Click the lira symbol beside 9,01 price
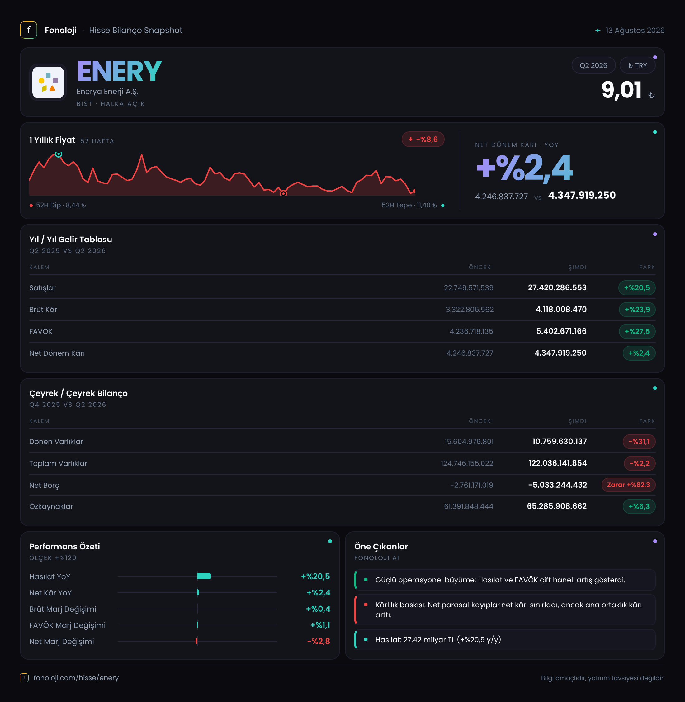This screenshot has height=702, width=685. click(x=651, y=95)
